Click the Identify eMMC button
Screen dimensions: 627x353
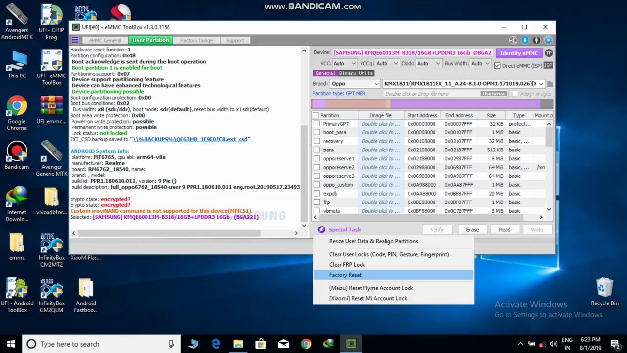[x=519, y=53]
